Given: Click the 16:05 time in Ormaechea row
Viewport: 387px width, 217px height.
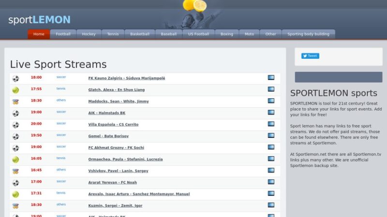Looking at the screenshot, I should 36,158.
